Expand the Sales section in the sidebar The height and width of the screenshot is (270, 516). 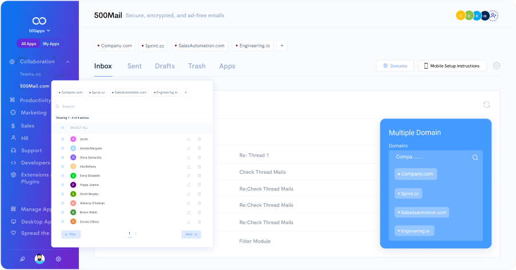click(27, 125)
